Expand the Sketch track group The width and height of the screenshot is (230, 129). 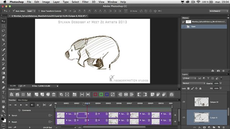click(x=10, y=115)
